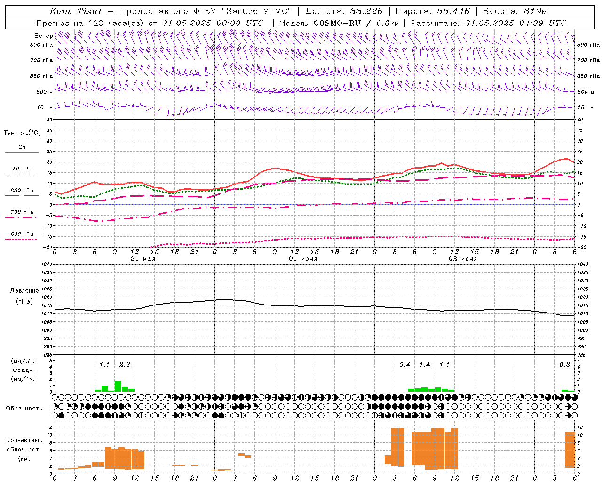The width and height of the screenshot is (602, 482).
Task: Click the Модель COSMO-RU / 6.6км label
Action: coord(339,23)
